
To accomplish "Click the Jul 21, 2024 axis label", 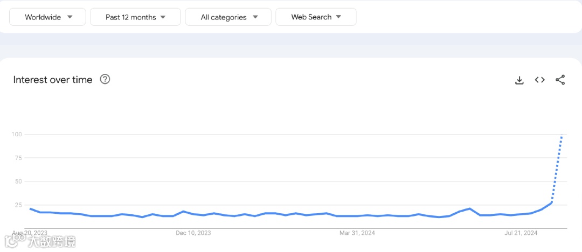I will point(521,233).
